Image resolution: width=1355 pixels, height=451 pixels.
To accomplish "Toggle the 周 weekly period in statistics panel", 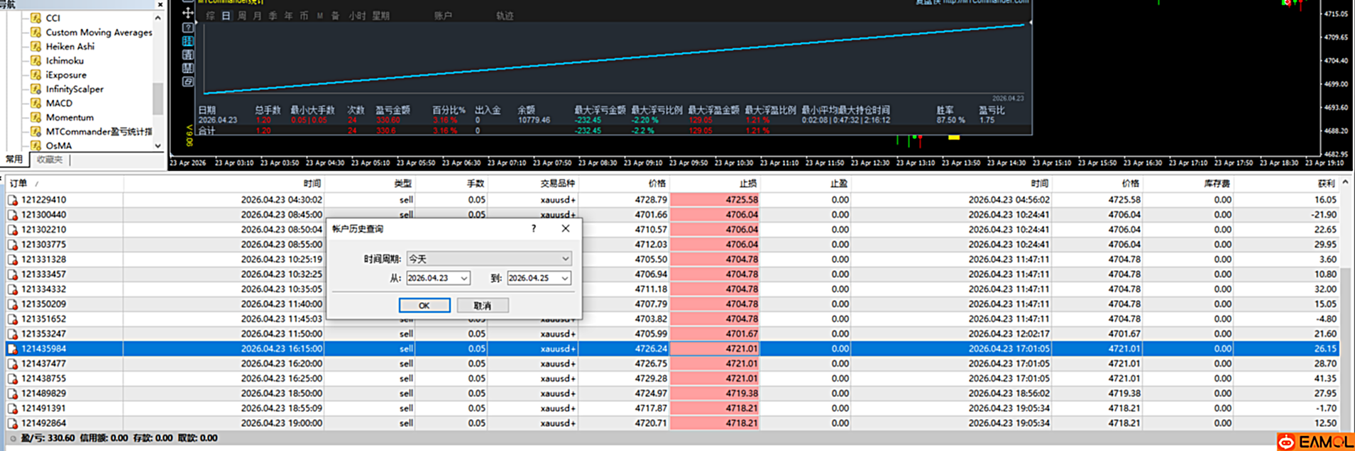I will point(241,16).
